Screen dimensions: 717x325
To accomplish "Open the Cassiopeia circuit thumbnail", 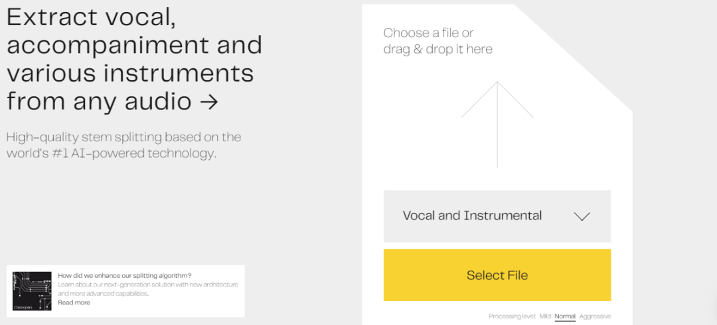I will [x=33, y=291].
